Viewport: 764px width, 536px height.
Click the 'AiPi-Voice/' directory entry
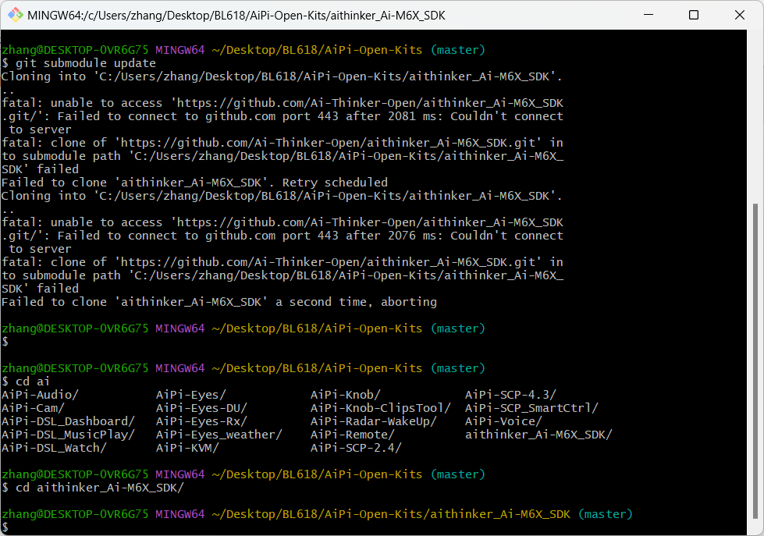point(503,421)
